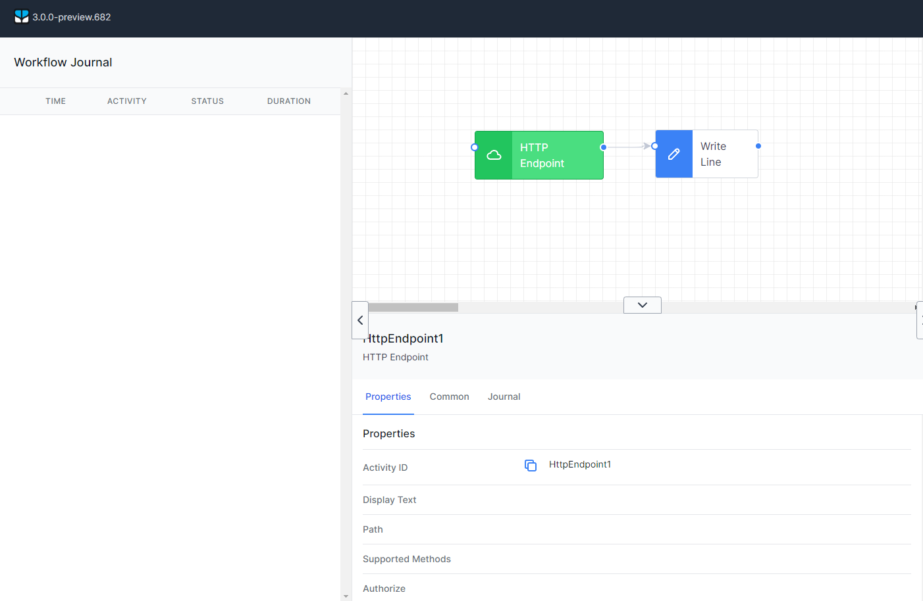Click the Elsa logo in the top bar
Image resolution: width=923 pixels, height=601 pixels.
tap(21, 16)
